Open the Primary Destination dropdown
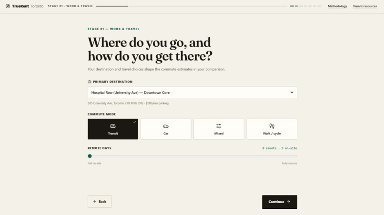 tap(192, 92)
